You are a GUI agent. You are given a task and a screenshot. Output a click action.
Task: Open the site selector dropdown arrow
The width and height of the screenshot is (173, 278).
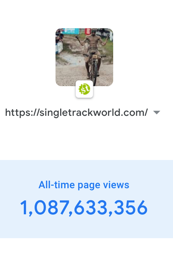click(x=156, y=113)
